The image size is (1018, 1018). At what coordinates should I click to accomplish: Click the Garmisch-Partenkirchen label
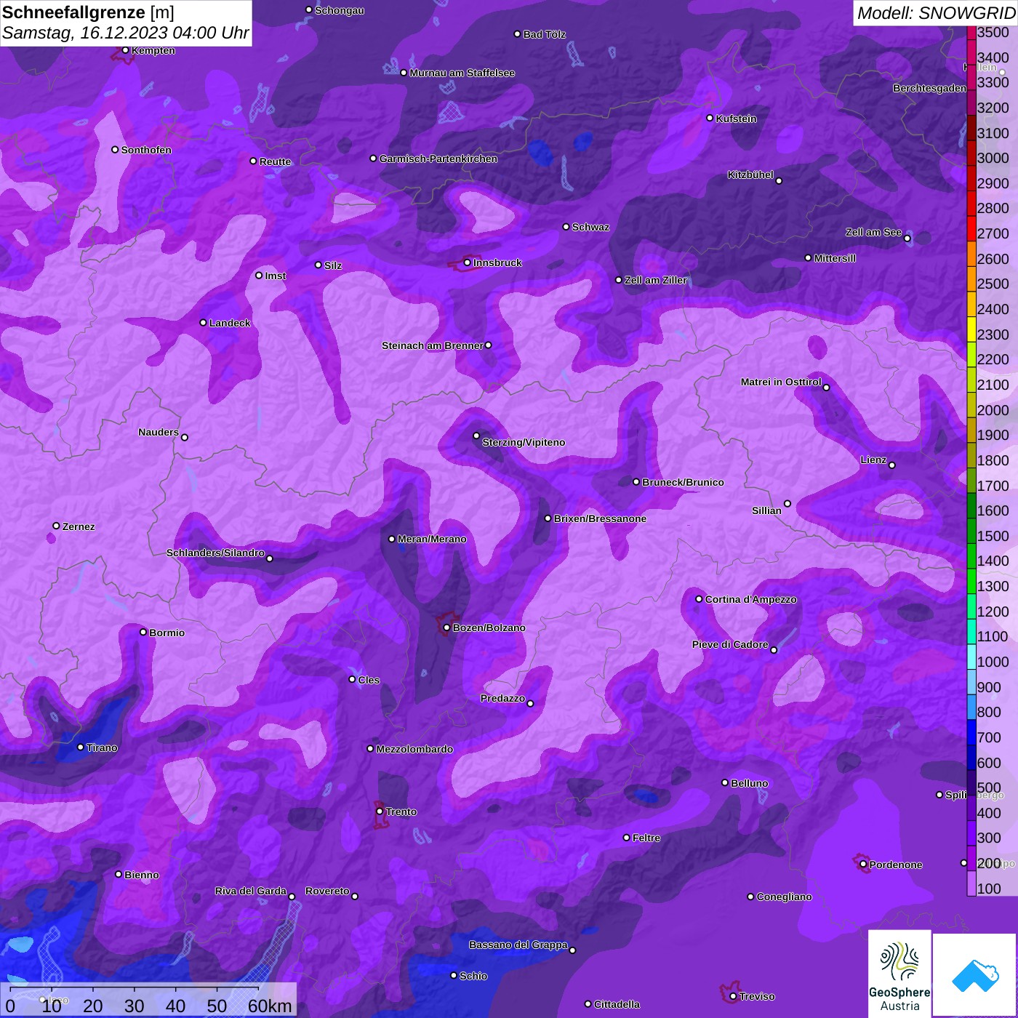pyautogui.click(x=438, y=159)
